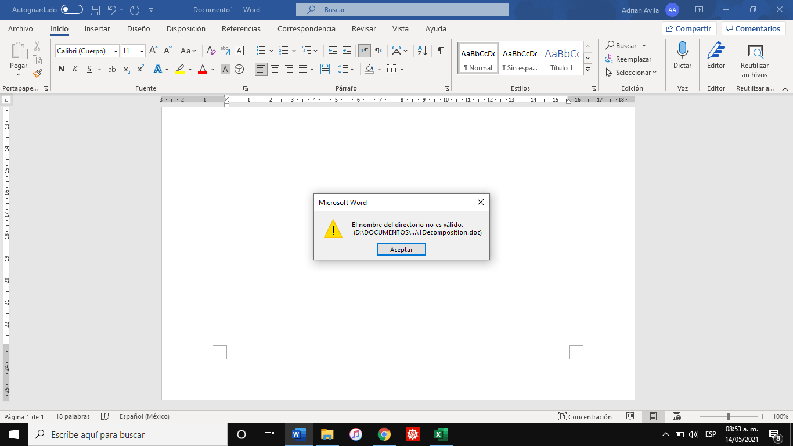Image resolution: width=793 pixels, height=446 pixels.
Task: Sort text alphabetically icon
Action: tap(423, 51)
